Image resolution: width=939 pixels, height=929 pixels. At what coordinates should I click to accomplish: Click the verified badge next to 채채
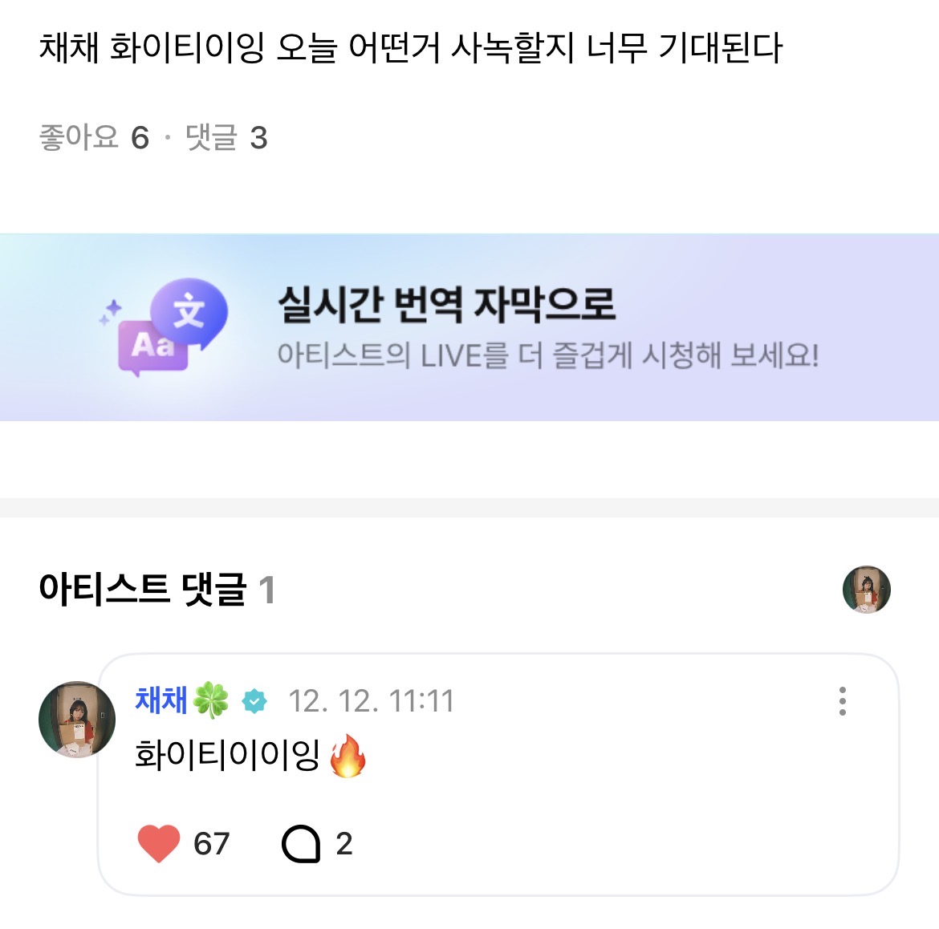[x=254, y=701]
